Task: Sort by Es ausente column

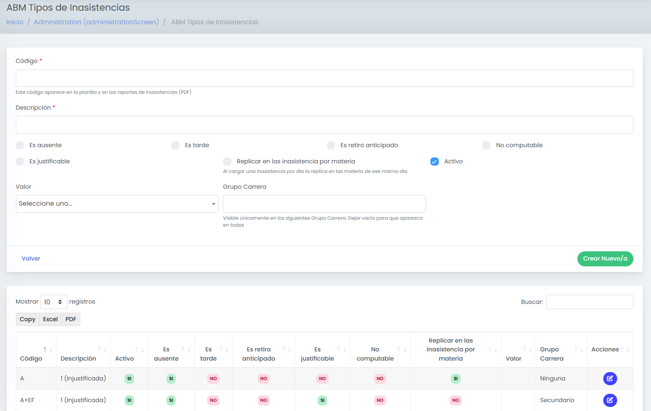Action: pyautogui.click(x=171, y=350)
